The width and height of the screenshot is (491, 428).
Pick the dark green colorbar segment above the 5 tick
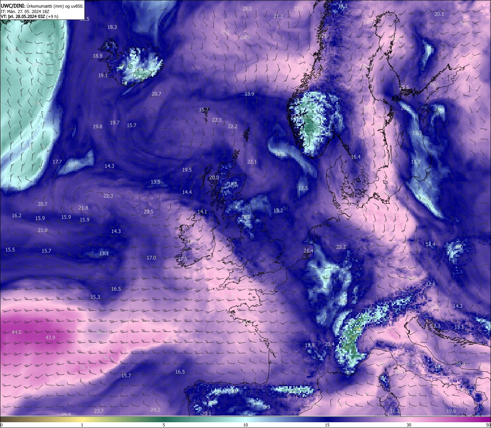point(164,419)
